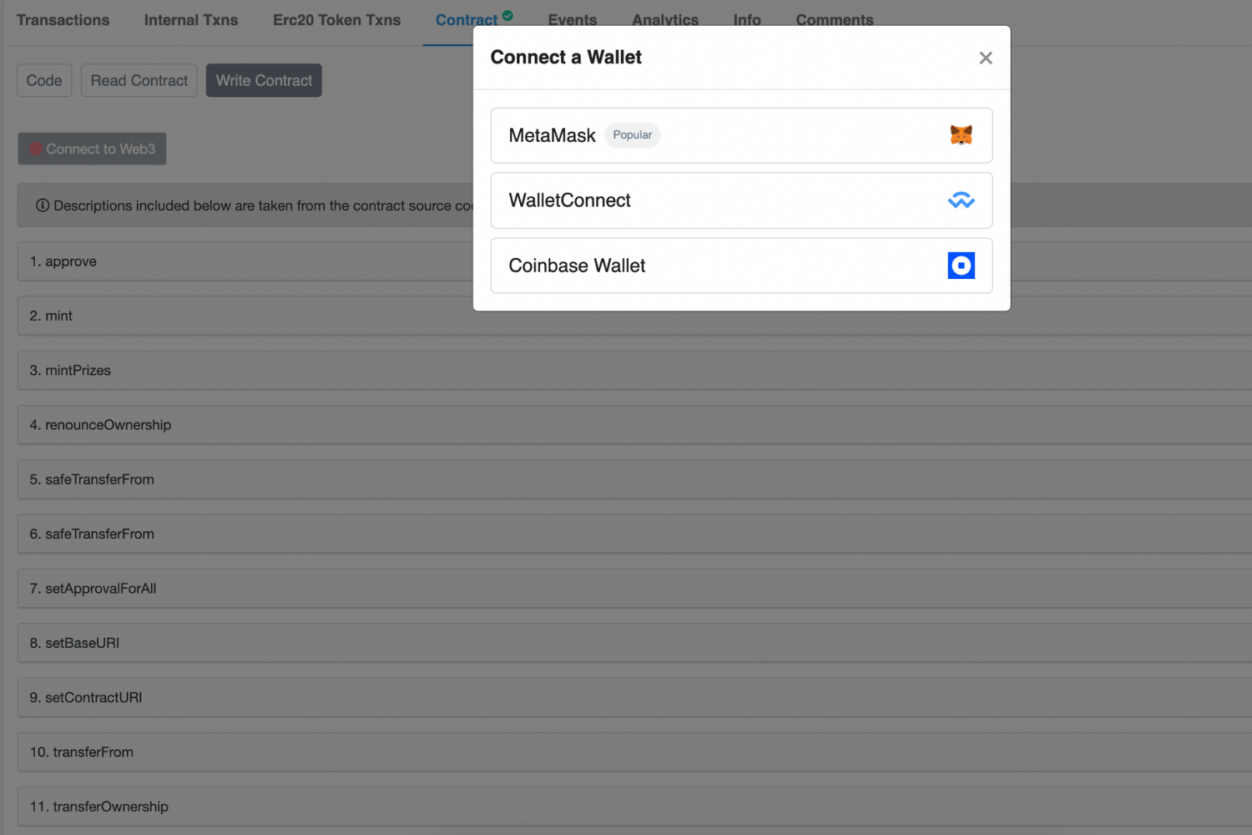The height and width of the screenshot is (835, 1252).
Task: Click the red dot on Connect to Web3
Action: coord(36,149)
